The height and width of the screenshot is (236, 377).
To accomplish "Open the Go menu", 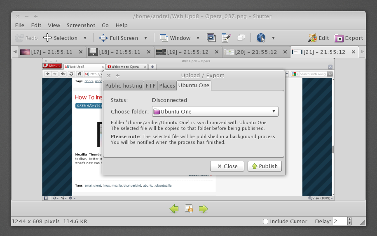I will (x=105, y=25).
